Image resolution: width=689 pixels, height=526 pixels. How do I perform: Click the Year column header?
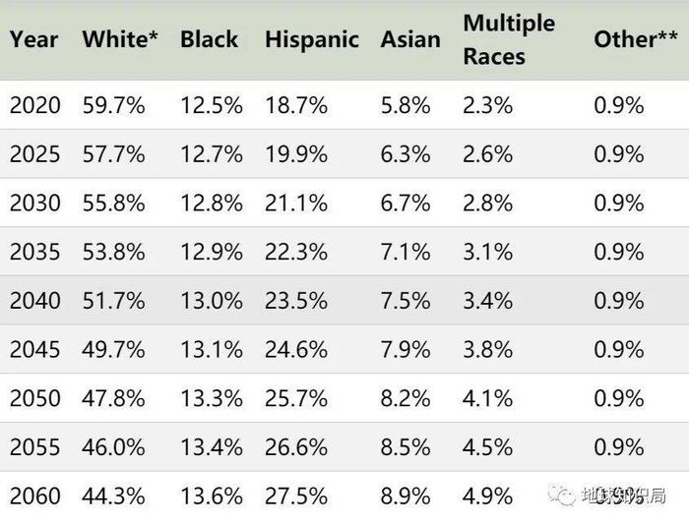click(34, 39)
